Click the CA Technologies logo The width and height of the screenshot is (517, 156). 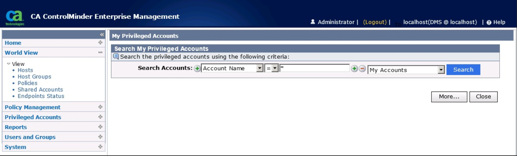coord(15,18)
